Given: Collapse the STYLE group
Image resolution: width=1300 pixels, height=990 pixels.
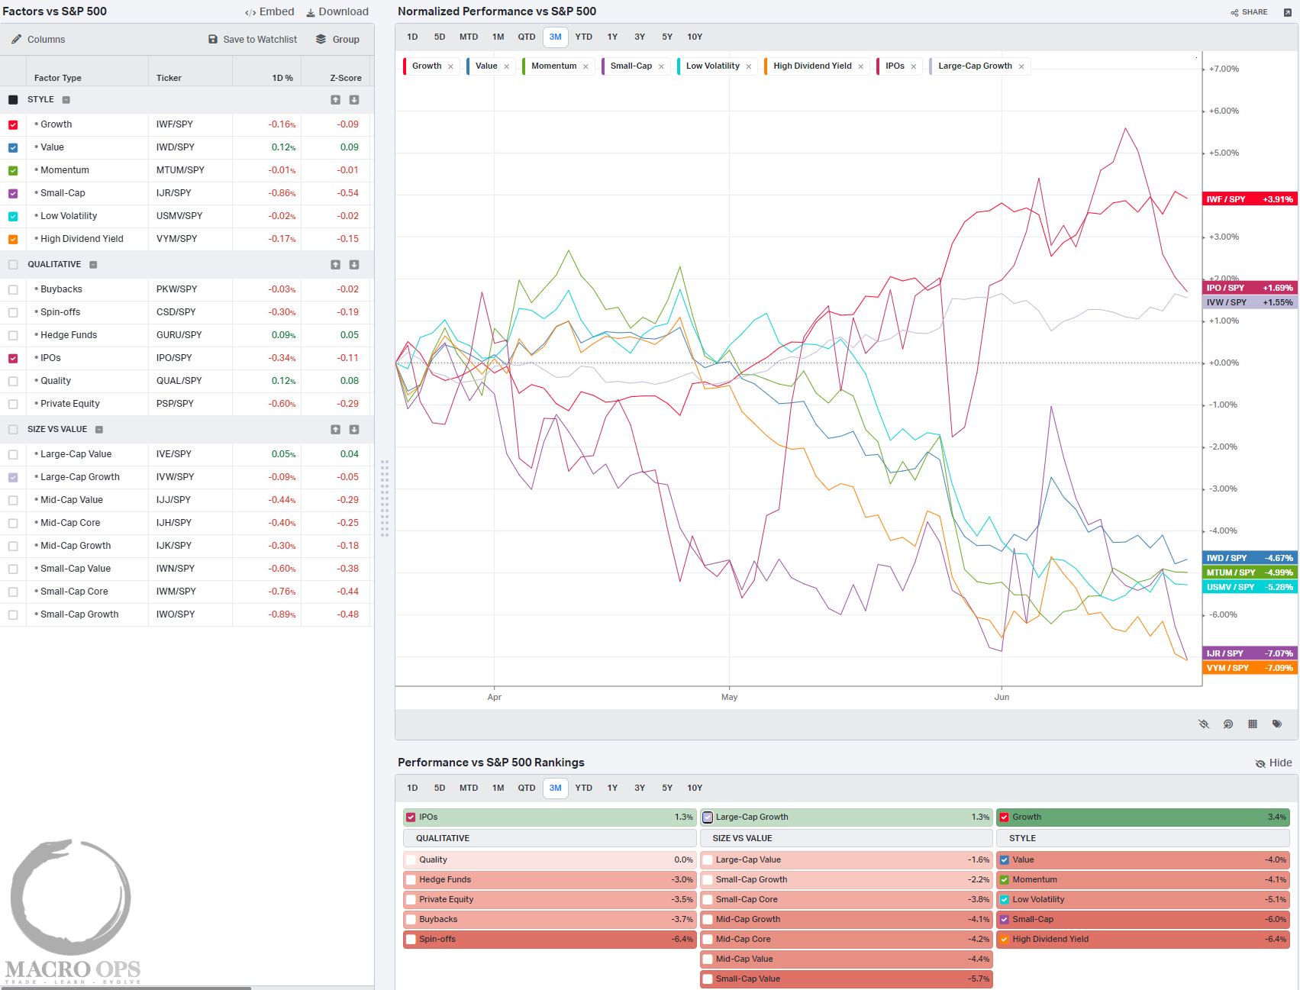Looking at the screenshot, I should (66, 100).
